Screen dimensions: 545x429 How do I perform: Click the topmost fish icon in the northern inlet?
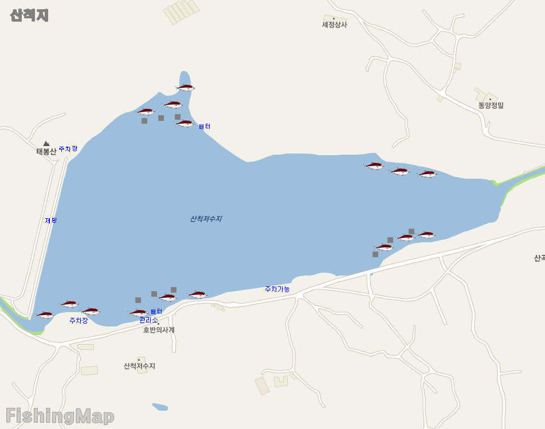pos(185,87)
